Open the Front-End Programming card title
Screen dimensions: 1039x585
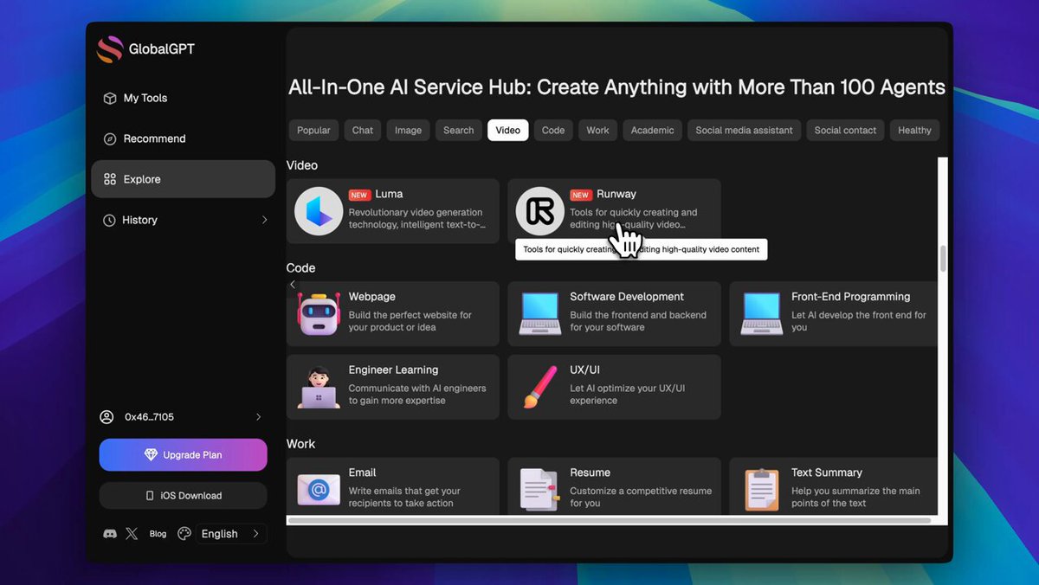(850, 297)
